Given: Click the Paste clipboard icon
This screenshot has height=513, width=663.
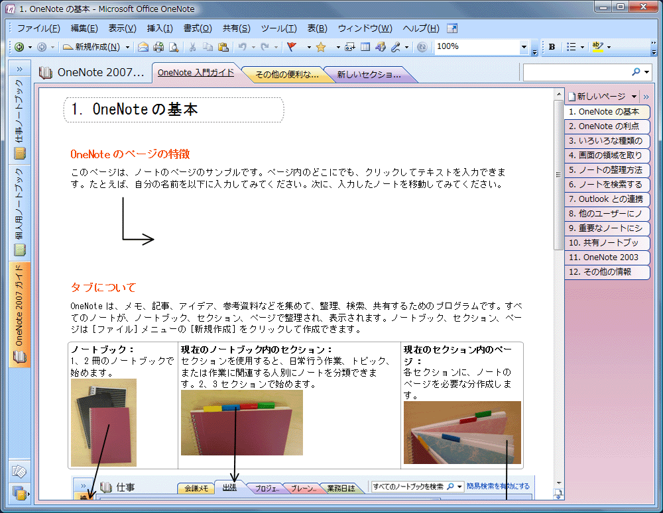Looking at the screenshot, I should pyautogui.click(x=223, y=47).
